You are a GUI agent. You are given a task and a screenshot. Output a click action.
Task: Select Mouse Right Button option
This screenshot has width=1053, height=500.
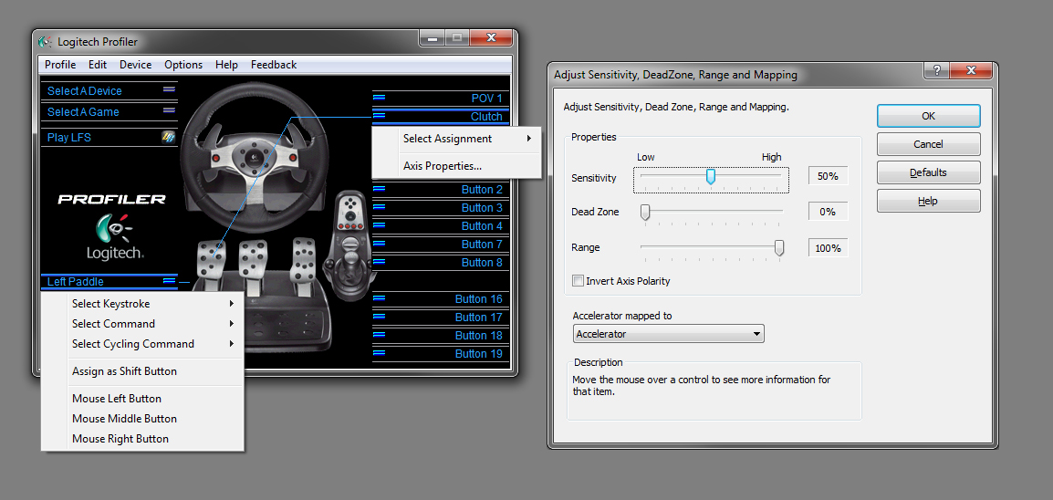pyautogui.click(x=141, y=439)
